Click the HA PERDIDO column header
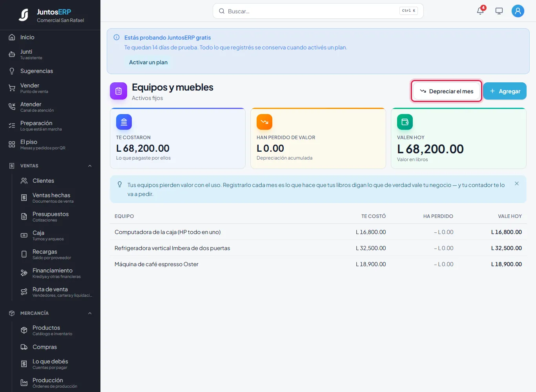The image size is (536, 392). tap(438, 216)
